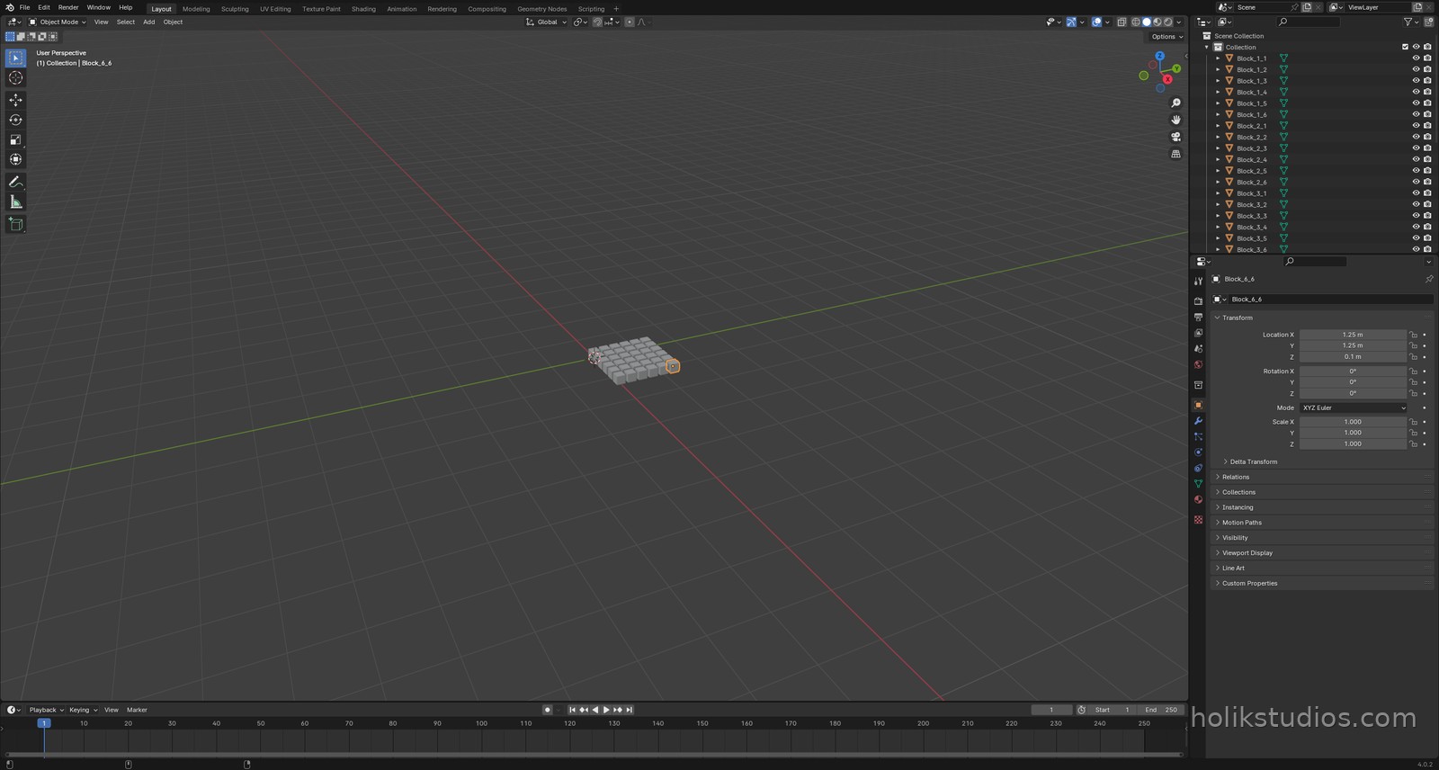Open the Global transform orientation dropdown
The image size is (1439, 770).
[547, 22]
